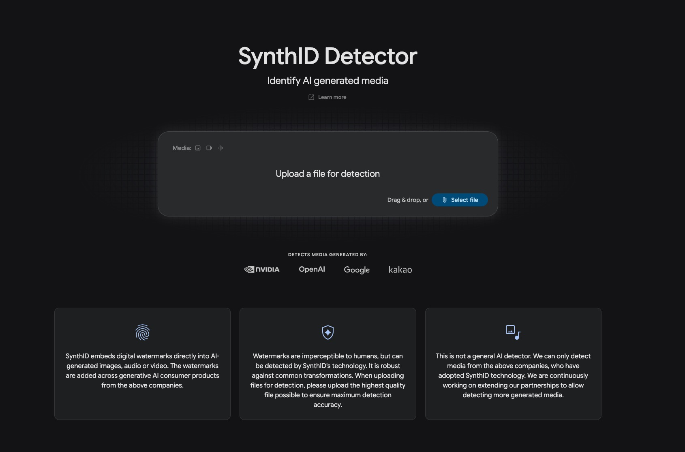
Task: Click the SynthID embeds digital watermarks paragraph
Action: coord(142,371)
